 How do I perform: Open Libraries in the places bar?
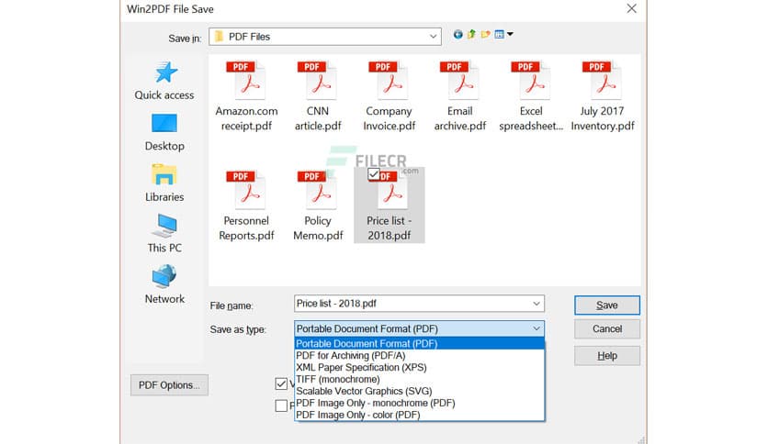(164, 183)
